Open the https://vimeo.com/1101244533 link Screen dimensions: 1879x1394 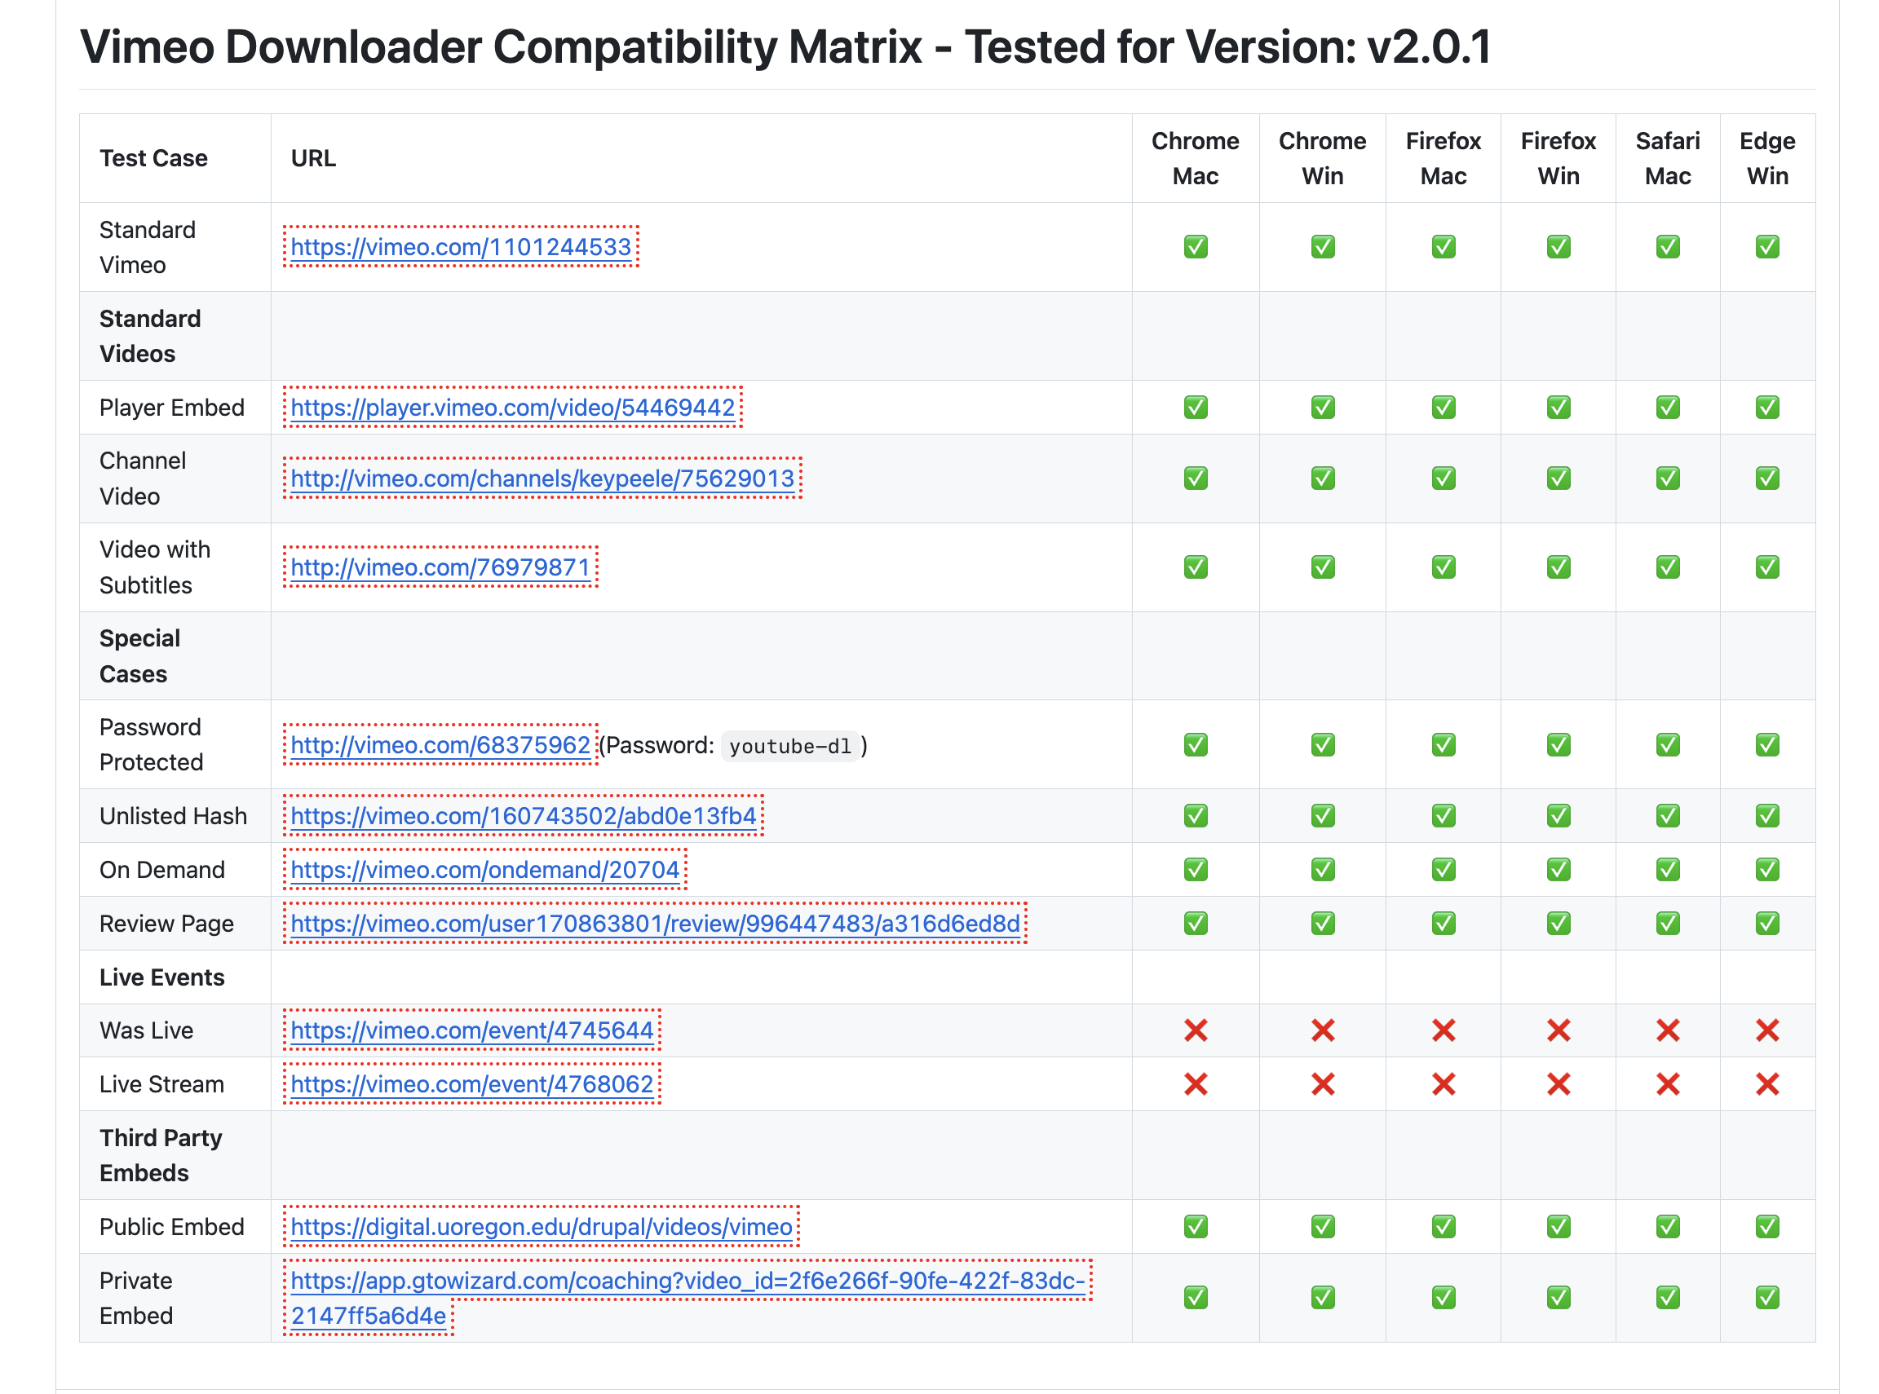pyautogui.click(x=461, y=247)
